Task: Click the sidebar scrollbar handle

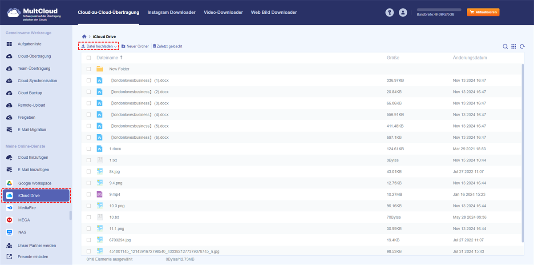Action: click(70, 216)
